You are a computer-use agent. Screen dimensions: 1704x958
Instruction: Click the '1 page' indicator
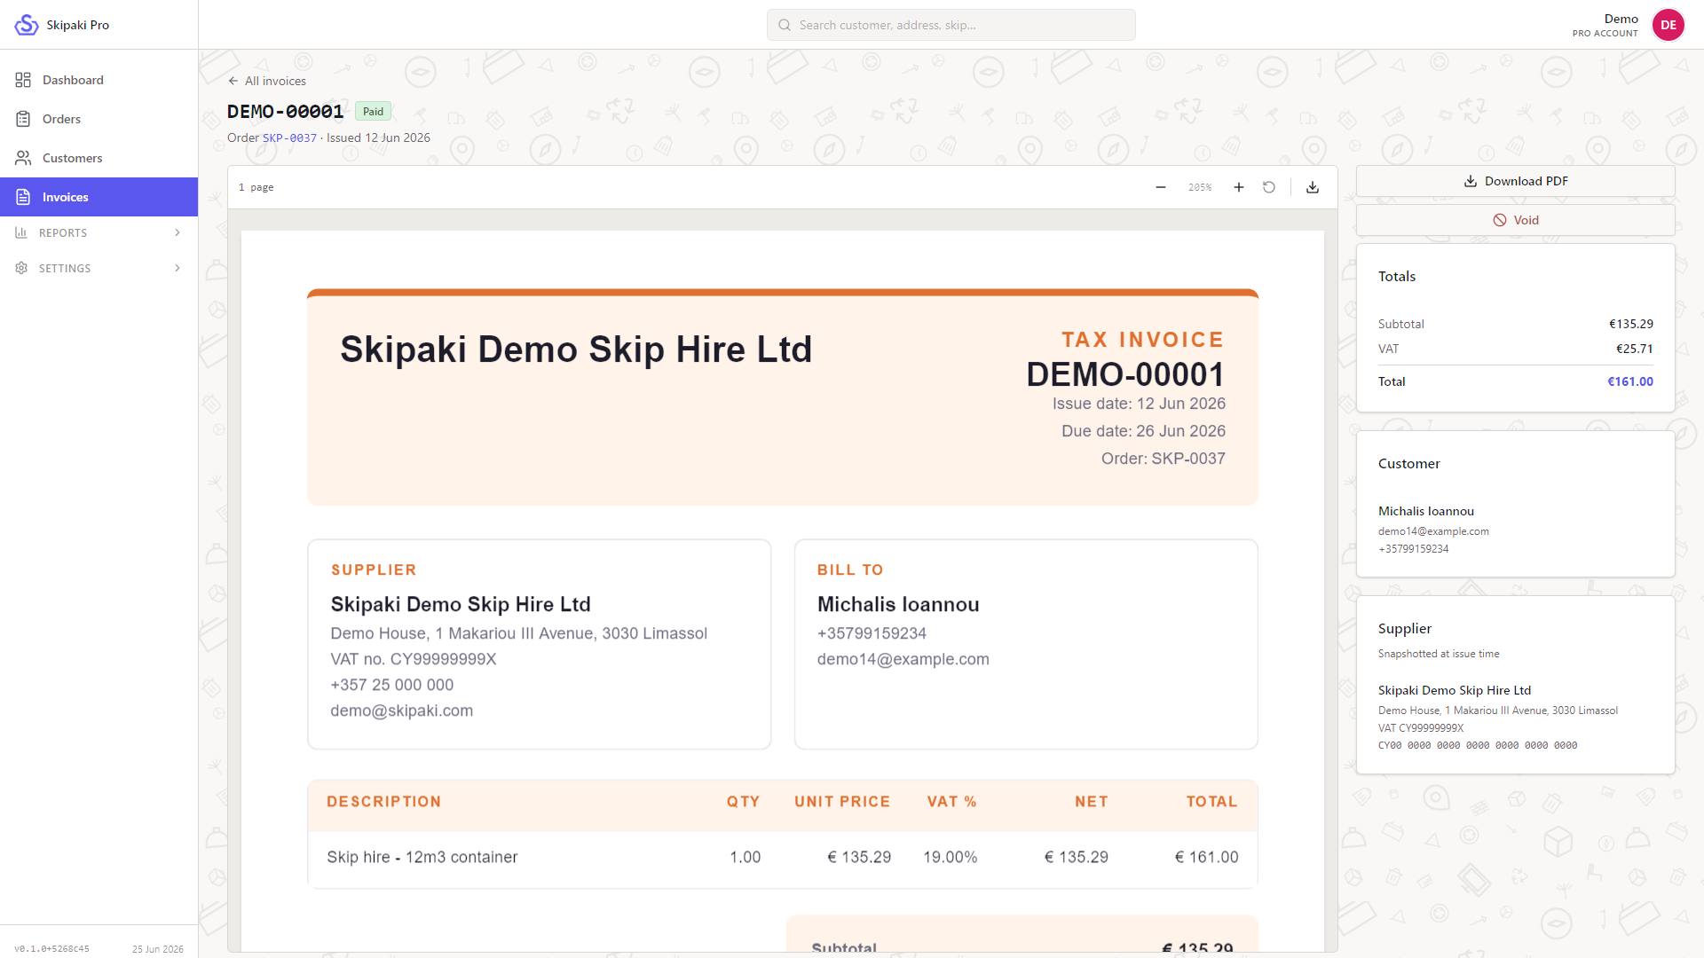pos(256,187)
